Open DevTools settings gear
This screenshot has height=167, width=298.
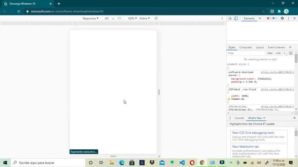coord(282,19)
